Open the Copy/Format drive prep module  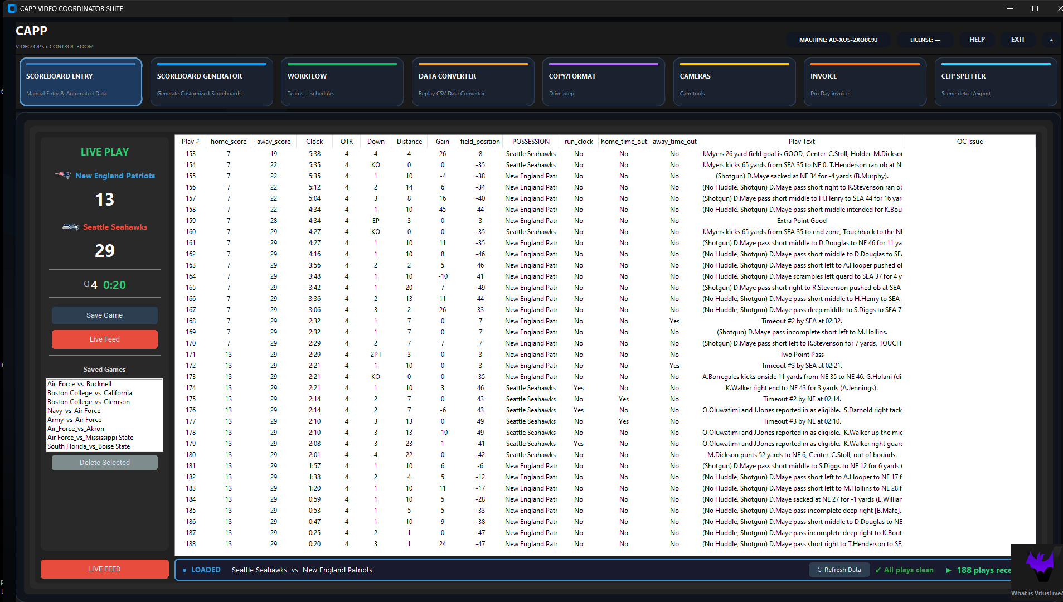(603, 82)
